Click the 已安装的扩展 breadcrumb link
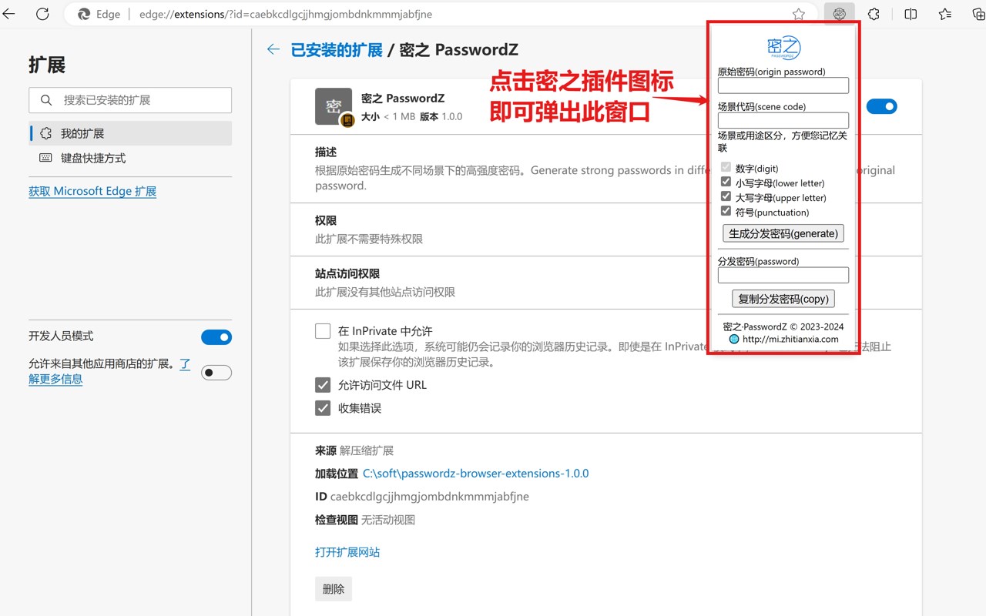The width and height of the screenshot is (986, 616). pos(337,49)
